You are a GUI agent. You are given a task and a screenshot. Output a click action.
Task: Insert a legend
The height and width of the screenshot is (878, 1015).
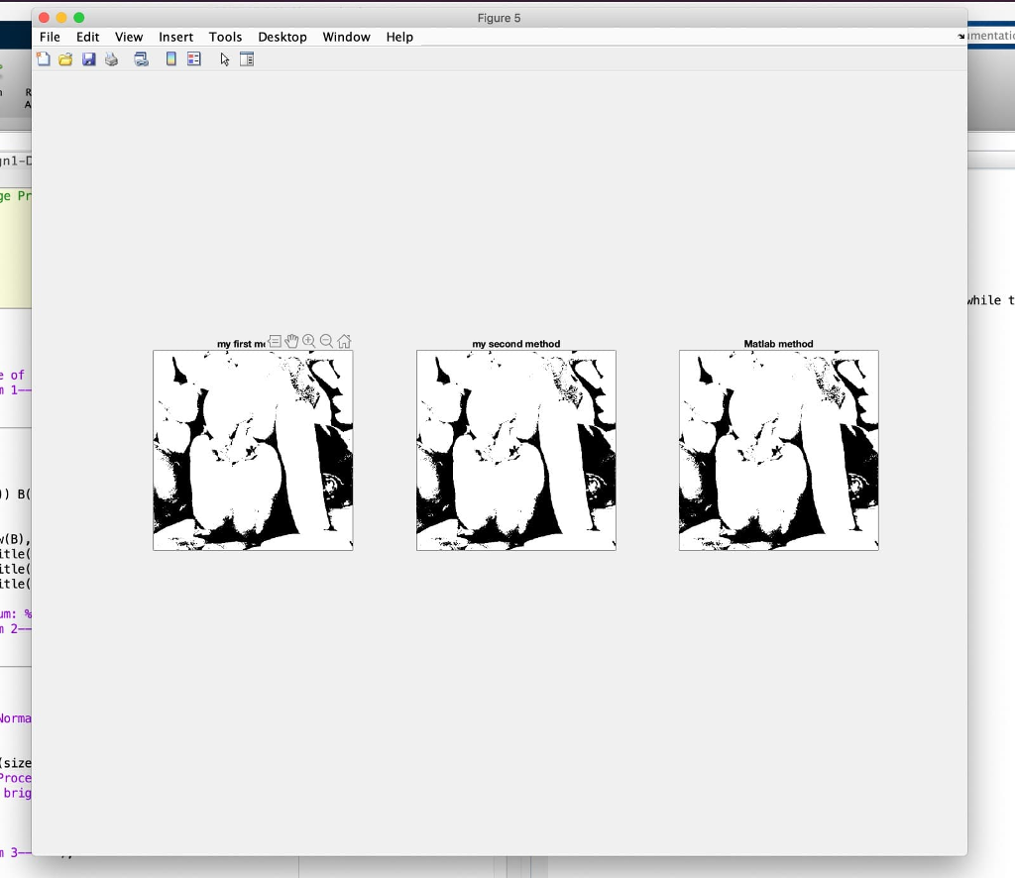[193, 58]
